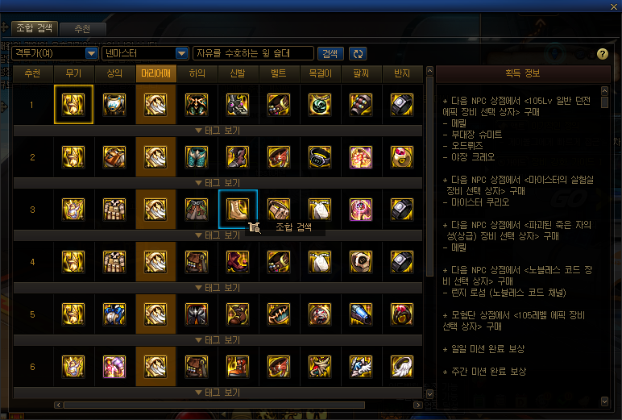Open the 넨마스터 subclass dropdown
The height and width of the screenshot is (420, 622).
click(145, 53)
